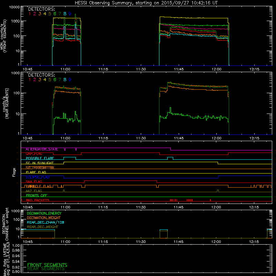Select detector 3 in rear segments legend
The image size is (276, 276).
tap(40, 80)
